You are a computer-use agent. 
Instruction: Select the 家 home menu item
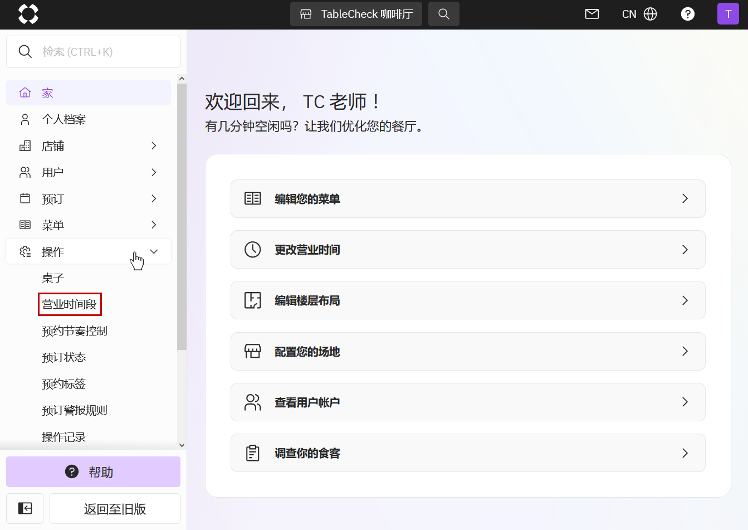pos(89,93)
